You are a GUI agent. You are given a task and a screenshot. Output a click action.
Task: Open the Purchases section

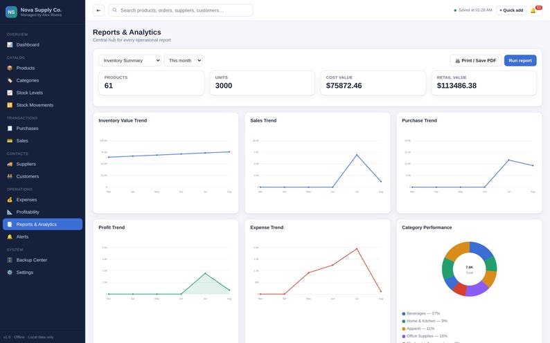pos(42,129)
